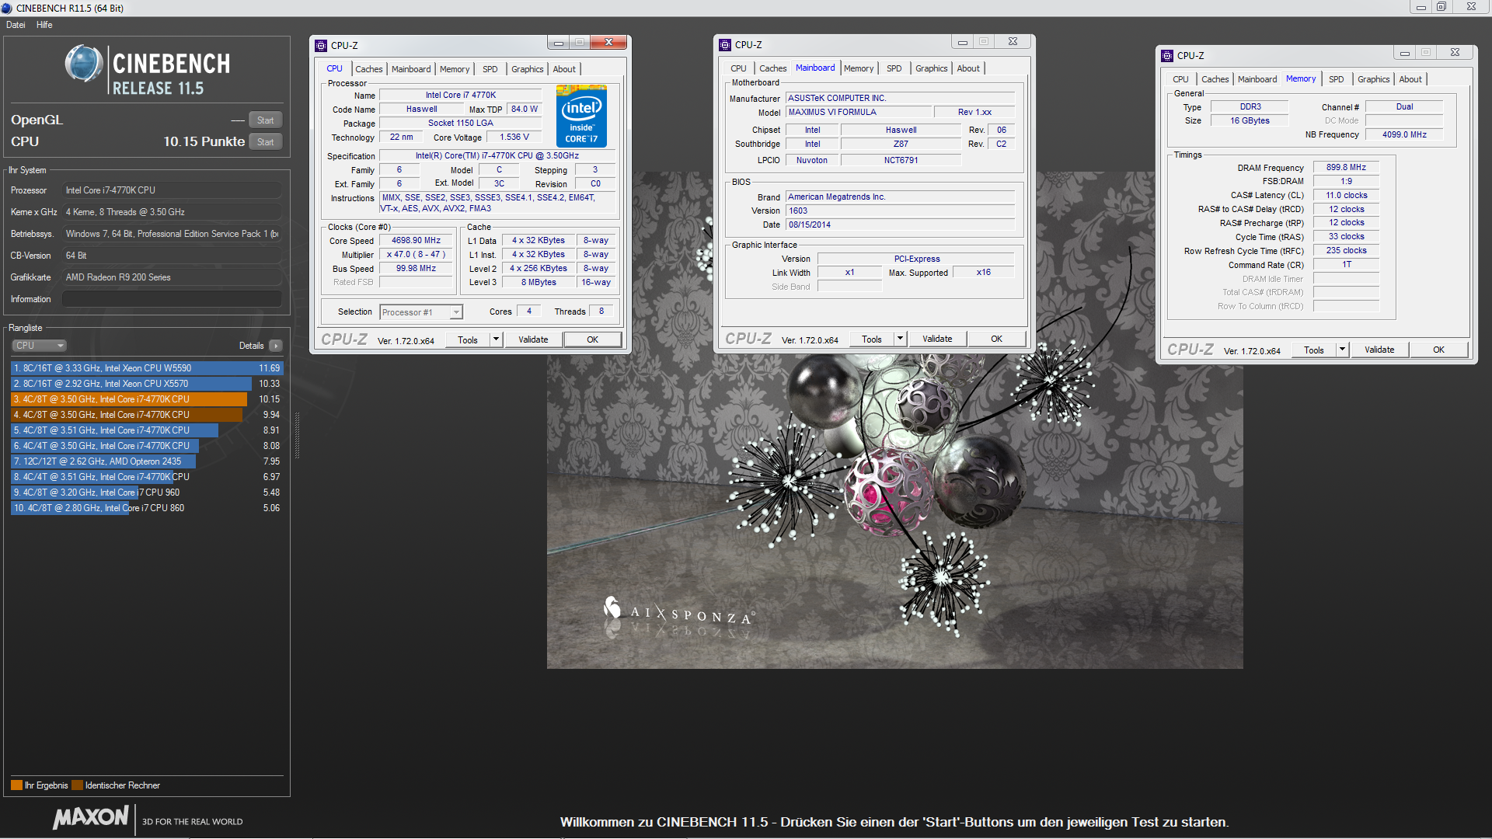This screenshot has width=1492, height=839.
Task: Switch to CPU tab in mainboard CPU-Z window
Action: point(739,68)
